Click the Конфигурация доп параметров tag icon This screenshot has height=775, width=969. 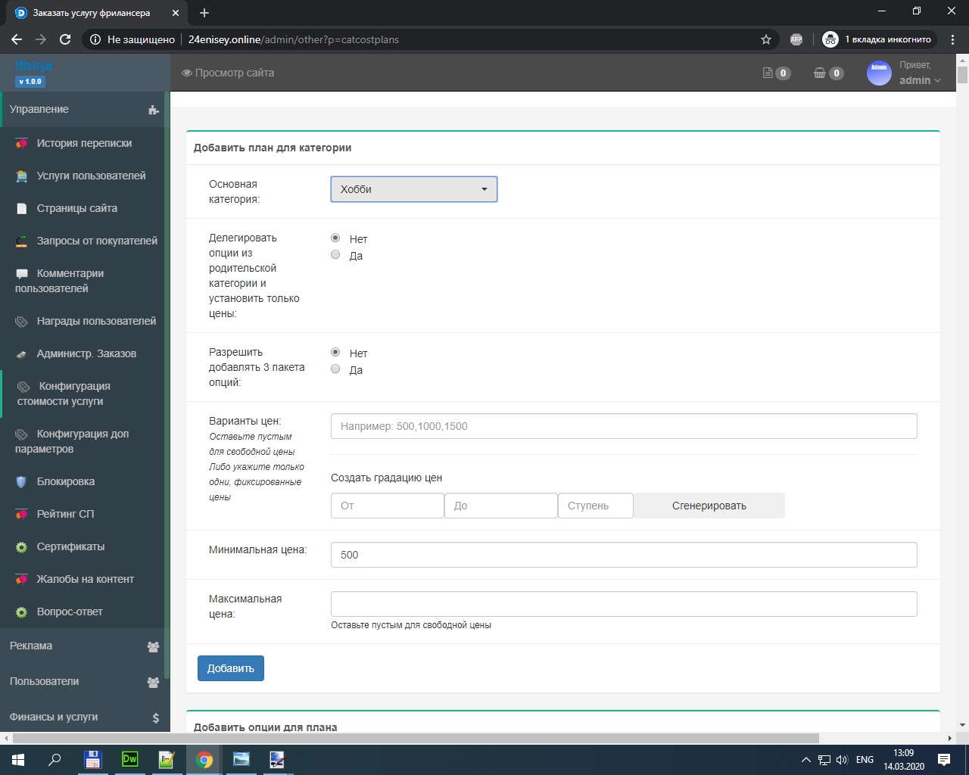(x=22, y=434)
